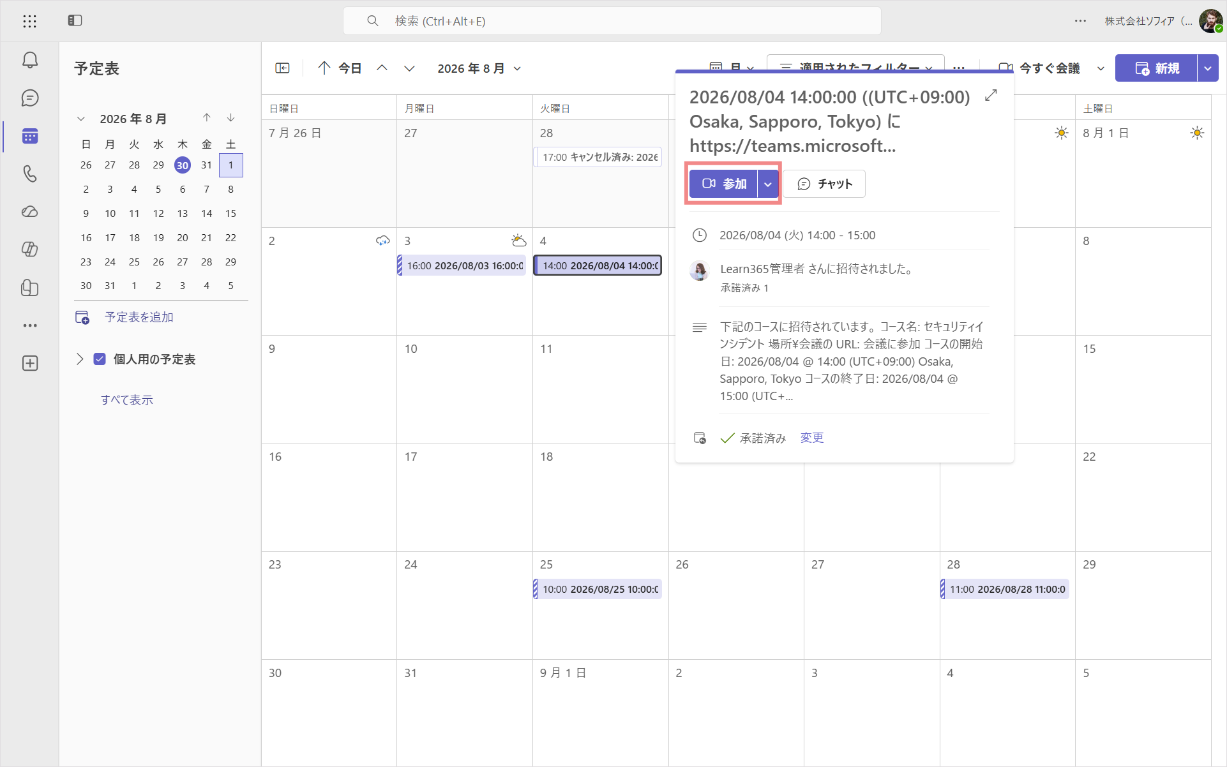This screenshot has height=767, width=1227.
Task: Open the OneDrive cloud icon
Action: 30,211
